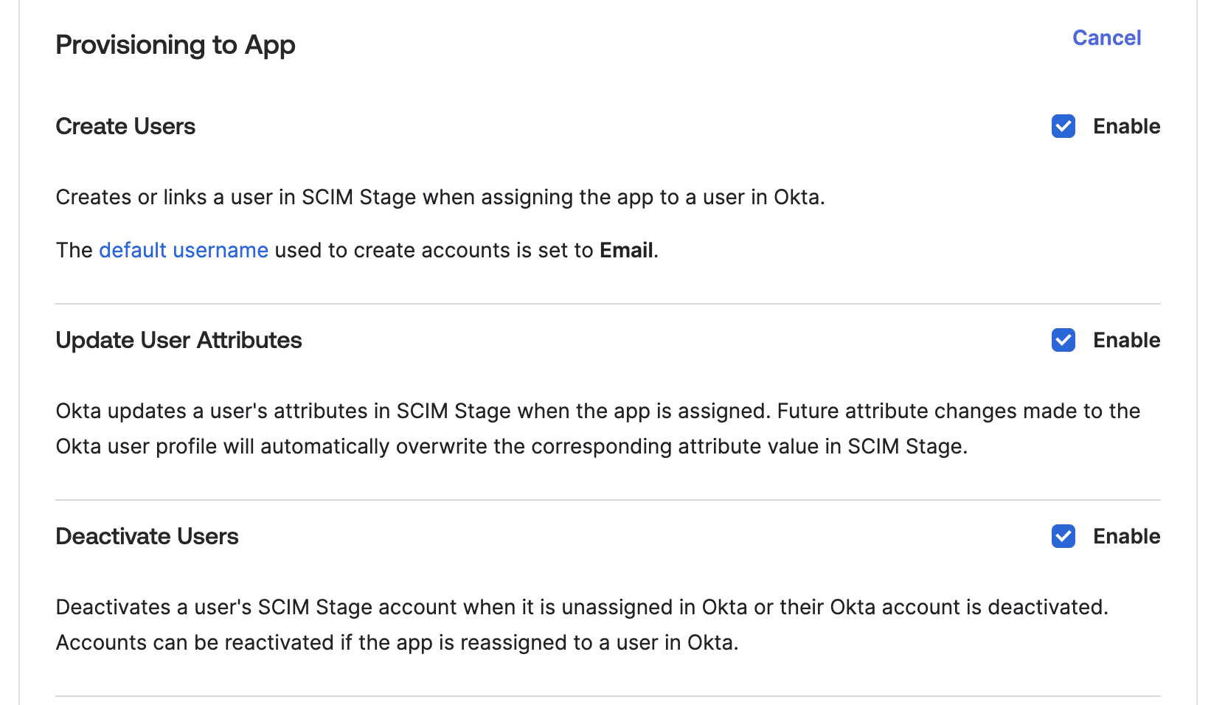Click the 'Creates or links a user' description
The image size is (1211, 705).
(440, 197)
